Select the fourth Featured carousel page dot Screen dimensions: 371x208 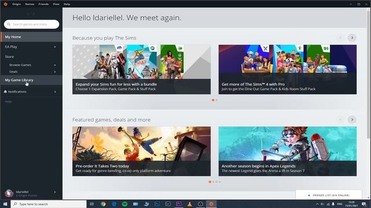pyautogui.click(x=220, y=182)
